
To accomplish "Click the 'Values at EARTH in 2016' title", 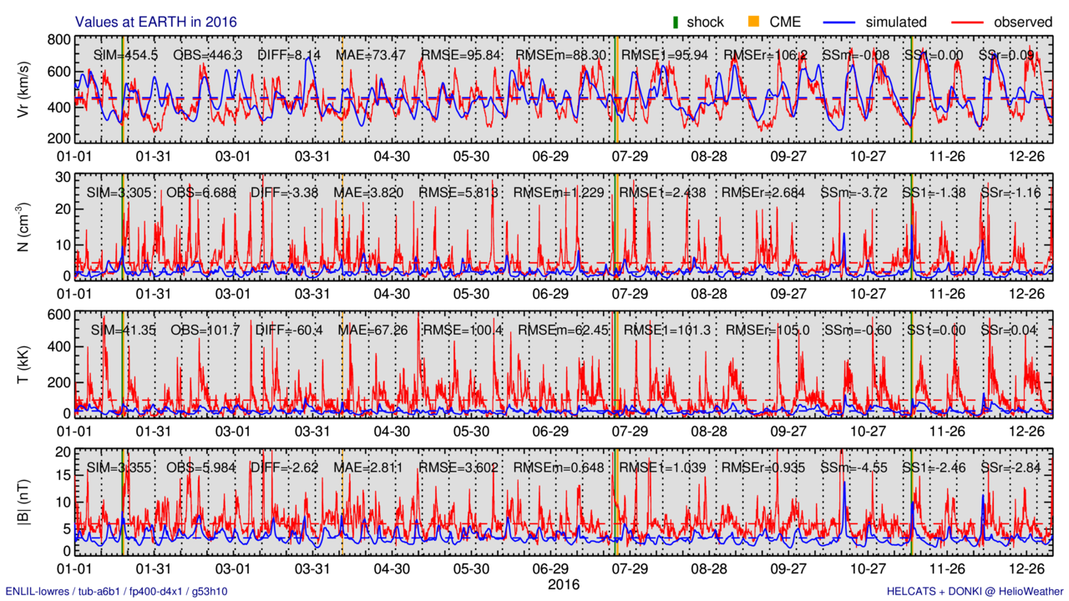I will [156, 22].
